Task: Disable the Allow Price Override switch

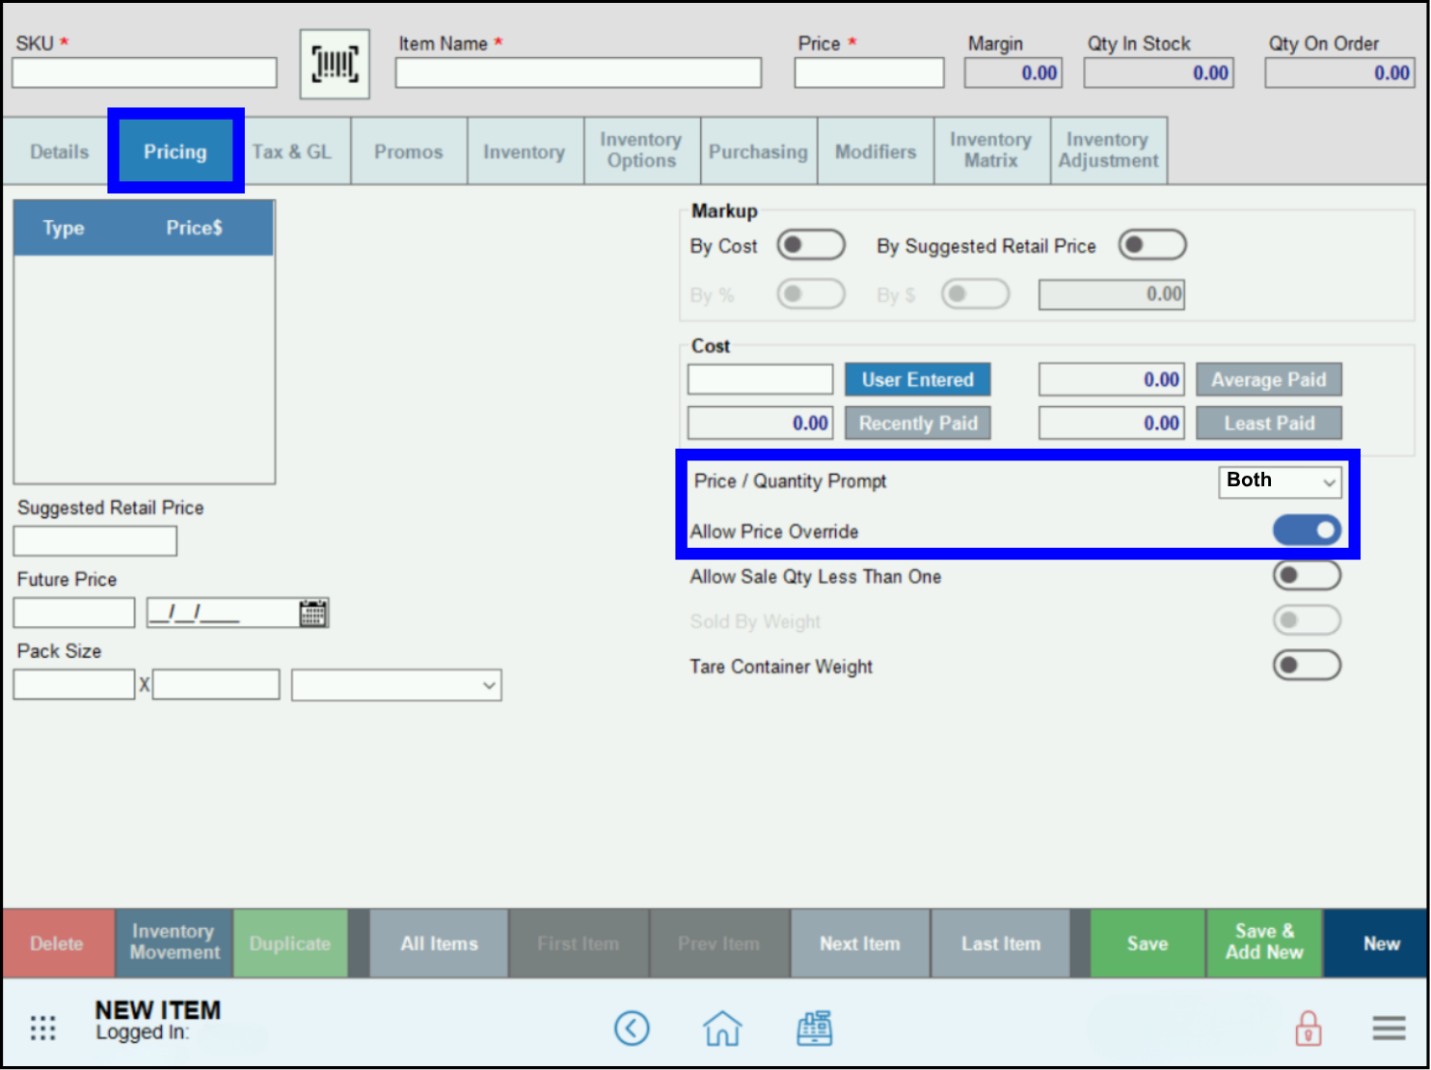Action: [x=1307, y=531]
